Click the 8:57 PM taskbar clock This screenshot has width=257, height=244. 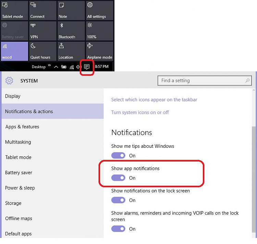(102, 66)
